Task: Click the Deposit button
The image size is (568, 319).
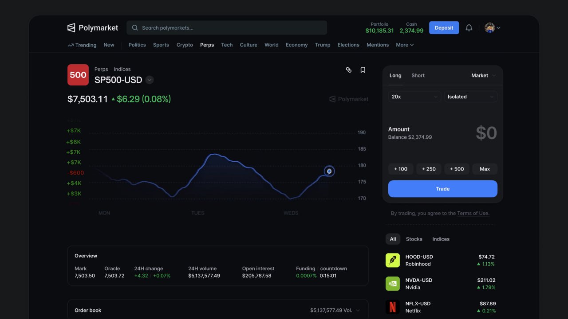Action: tap(444, 27)
